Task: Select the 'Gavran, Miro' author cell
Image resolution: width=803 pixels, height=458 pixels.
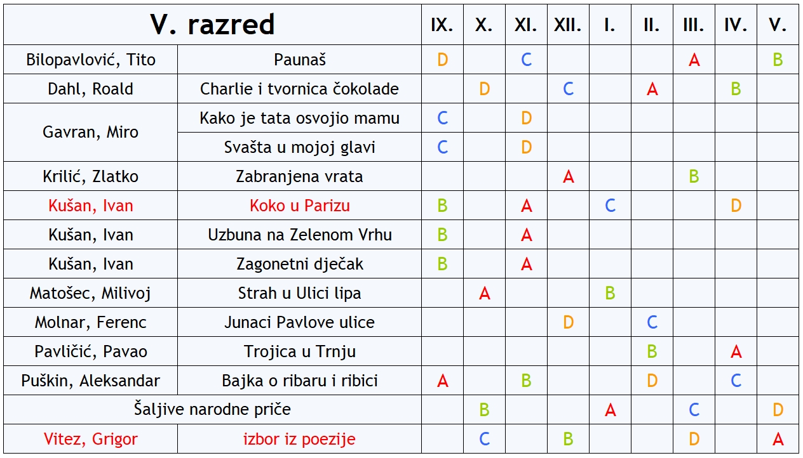Action: pos(91,133)
